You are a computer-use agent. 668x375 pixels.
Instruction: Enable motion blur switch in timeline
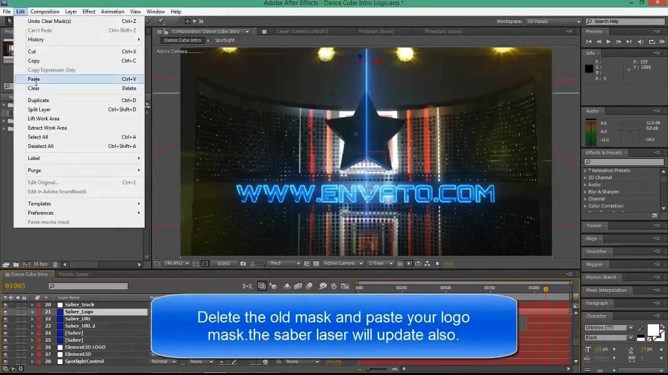(309, 286)
